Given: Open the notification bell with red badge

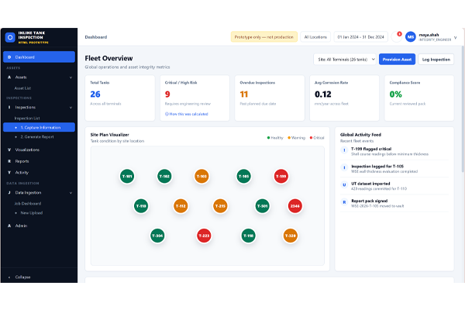Looking at the screenshot, I should [397, 37].
